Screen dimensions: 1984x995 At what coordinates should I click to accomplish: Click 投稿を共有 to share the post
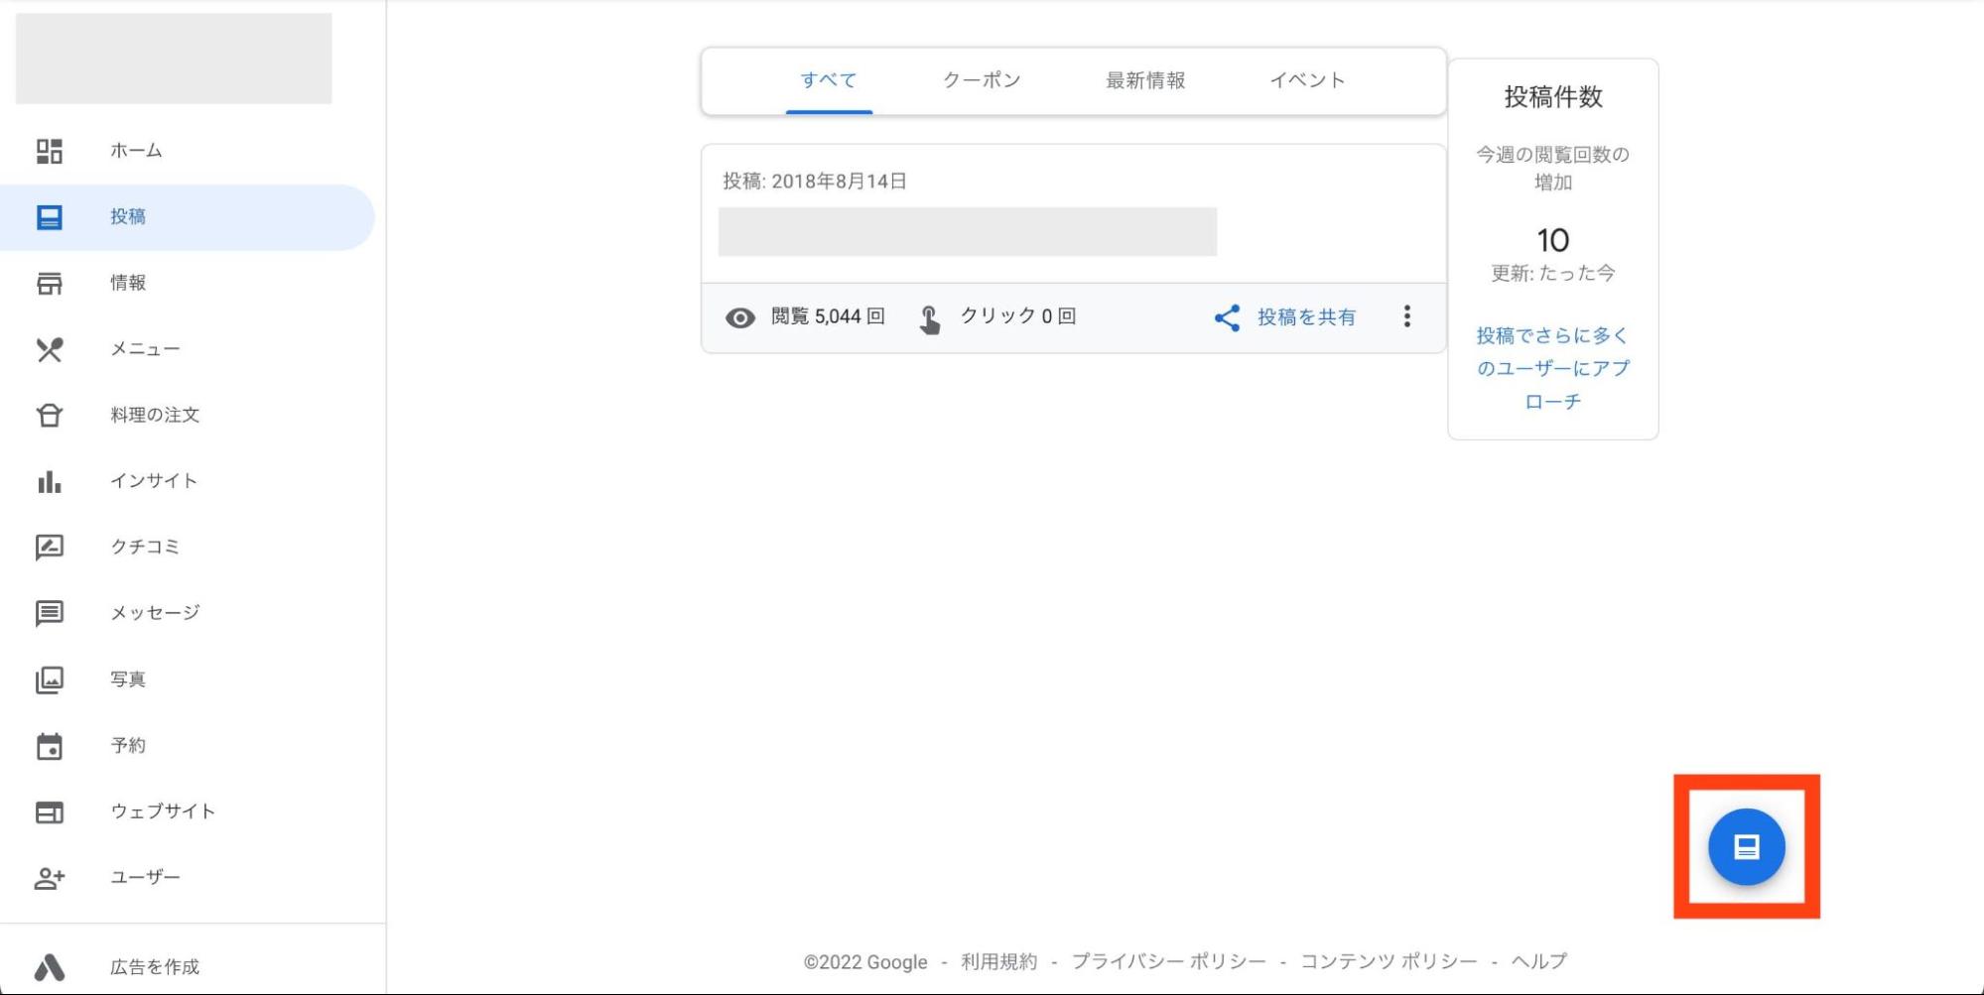pyautogui.click(x=1285, y=317)
